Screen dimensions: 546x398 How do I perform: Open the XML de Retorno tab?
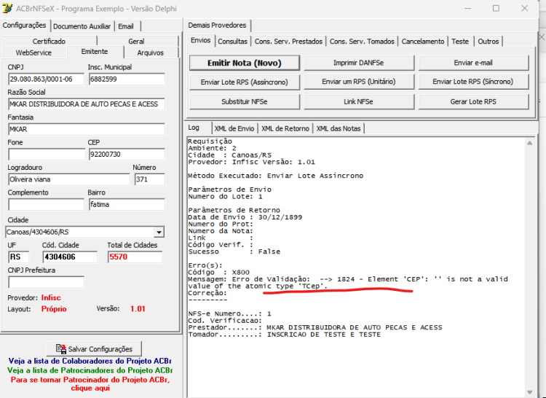point(285,128)
